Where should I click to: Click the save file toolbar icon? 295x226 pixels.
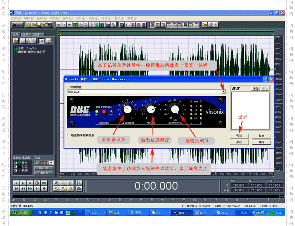tap(39, 25)
